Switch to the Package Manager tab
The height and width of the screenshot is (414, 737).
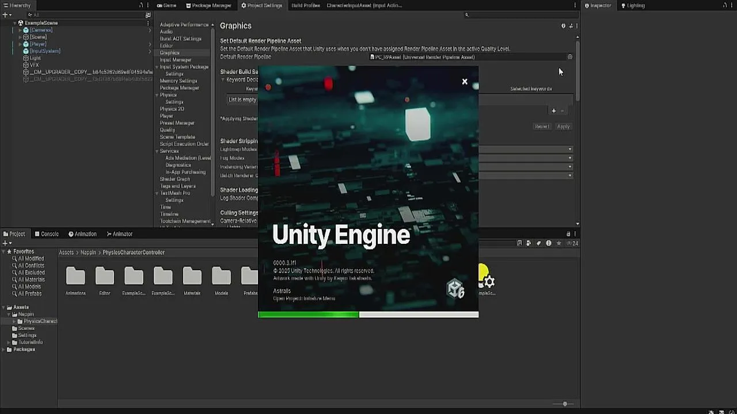(208, 5)
